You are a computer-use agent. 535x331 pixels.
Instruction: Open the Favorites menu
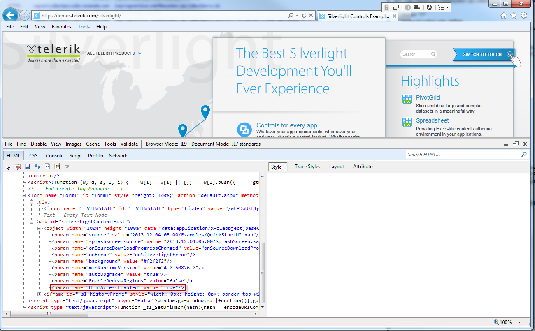[x=61, y=27]
